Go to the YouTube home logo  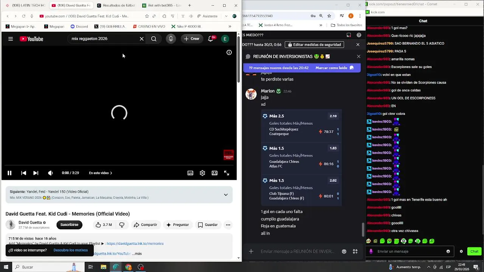tap(31, 39)
